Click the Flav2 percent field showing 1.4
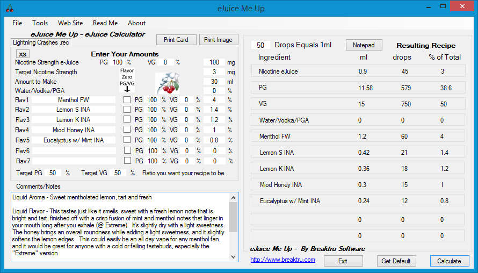 [x=214, y=110]
